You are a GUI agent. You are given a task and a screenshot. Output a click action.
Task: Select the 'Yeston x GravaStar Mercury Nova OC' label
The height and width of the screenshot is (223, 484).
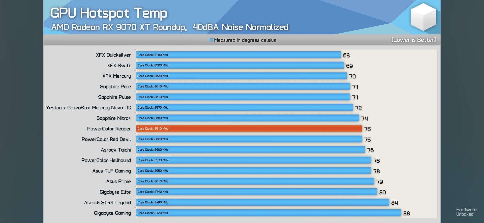pos(88,108)
